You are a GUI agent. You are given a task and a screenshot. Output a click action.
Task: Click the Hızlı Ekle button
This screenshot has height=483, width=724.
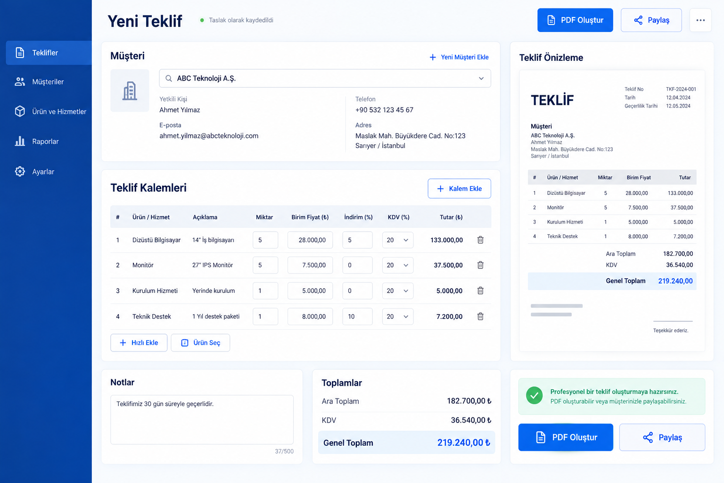point(139,343)
